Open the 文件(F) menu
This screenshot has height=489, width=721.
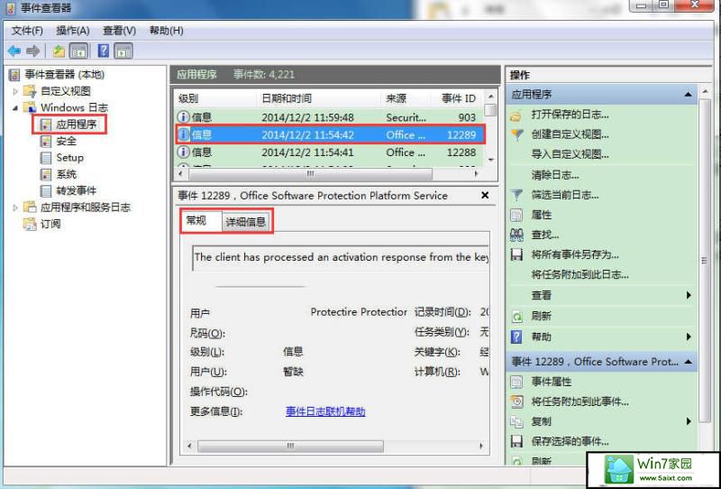click(27, 31)
